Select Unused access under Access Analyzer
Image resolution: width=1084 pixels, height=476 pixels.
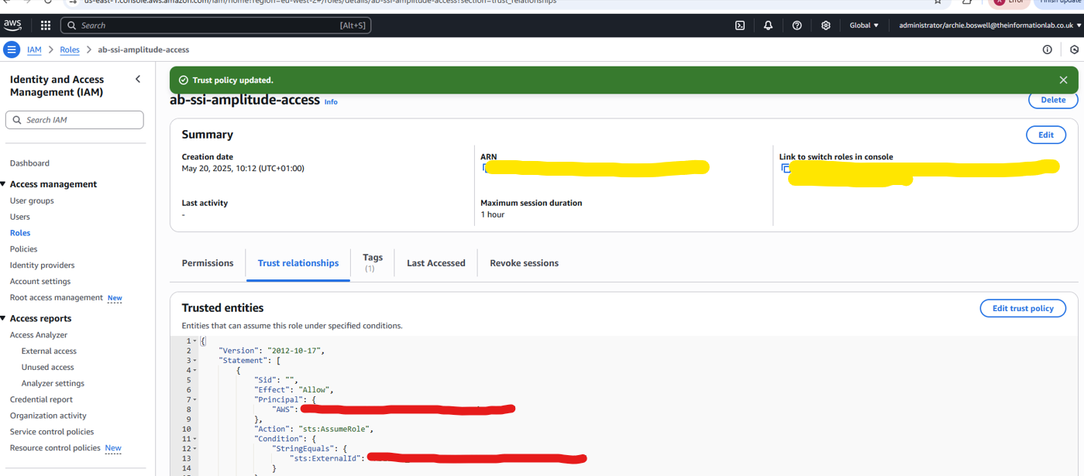tap(48, 368)
